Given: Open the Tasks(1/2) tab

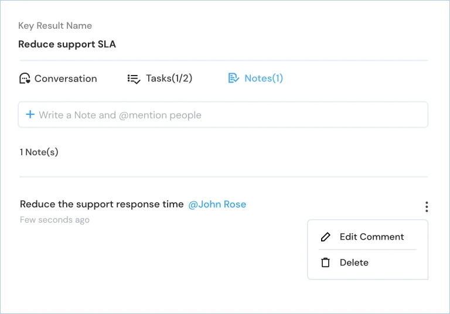Looking at the screenshot, I should click(x=160, y=78).
